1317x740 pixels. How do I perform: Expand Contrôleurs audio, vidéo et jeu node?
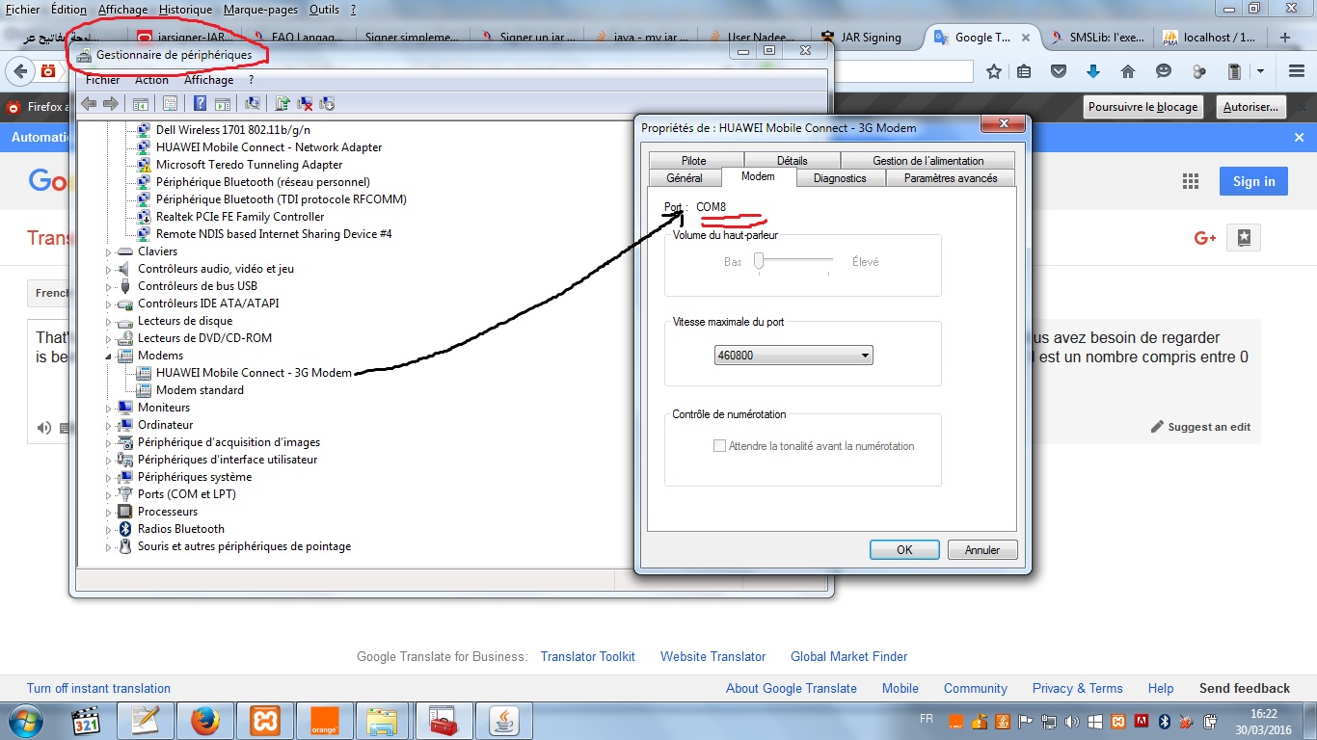coord(109,269)
